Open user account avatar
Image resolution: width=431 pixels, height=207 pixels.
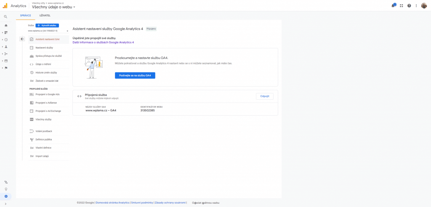tap(424, 5)
